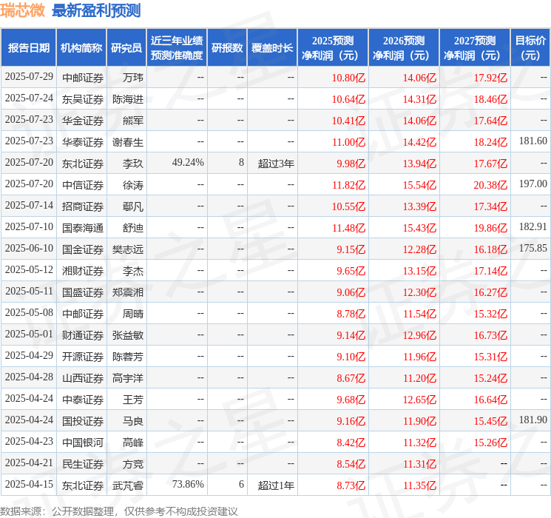Select date cell 2025-07-29

coord(29,77)
